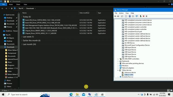Open Quick access in the navigation pane
The height and width of the screenshot is (97, 173).
pos(10,15)
